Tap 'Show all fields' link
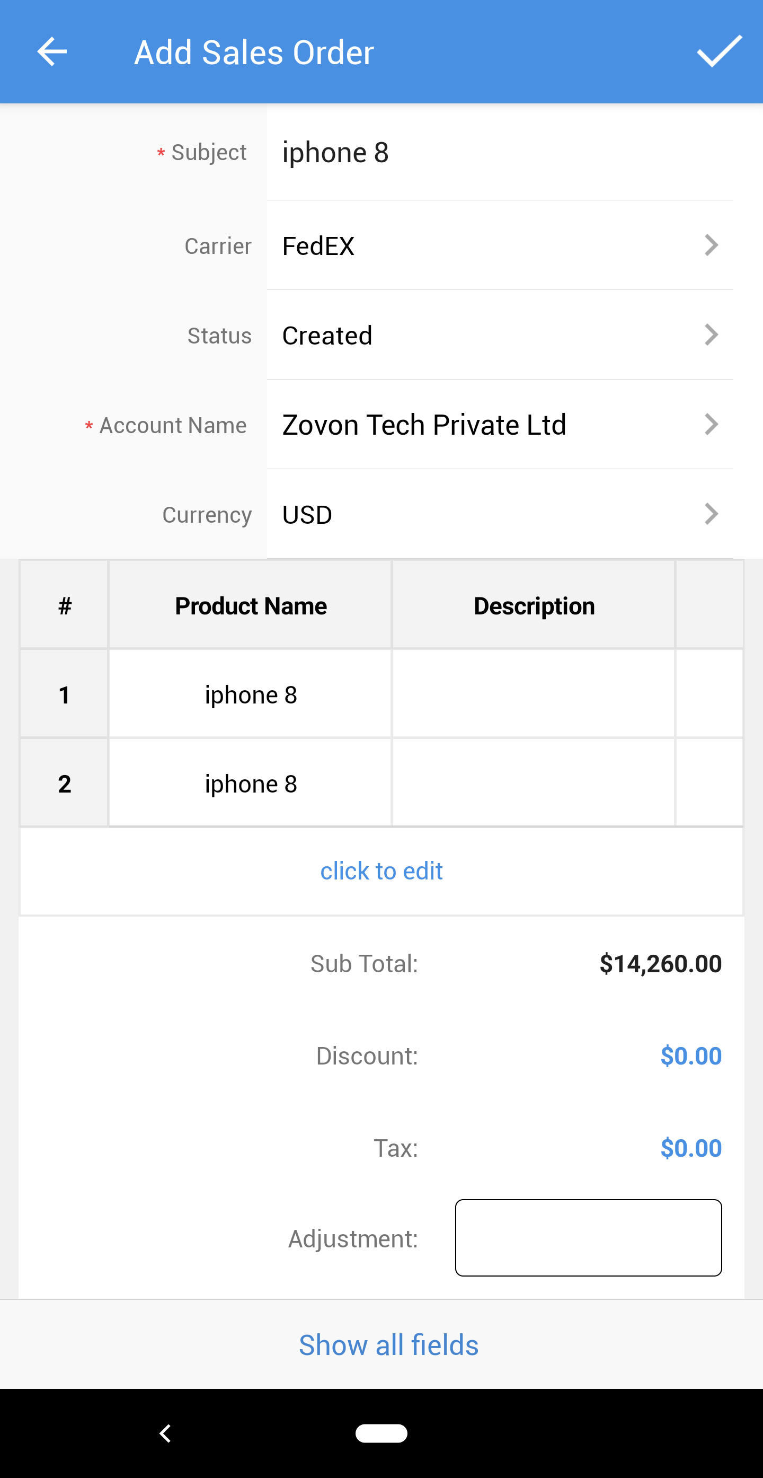Screen dimensions: 763x1478 coord(388,1345)
